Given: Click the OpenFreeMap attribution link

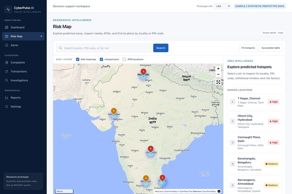Looking at the screenshot, I should point(170,191).
